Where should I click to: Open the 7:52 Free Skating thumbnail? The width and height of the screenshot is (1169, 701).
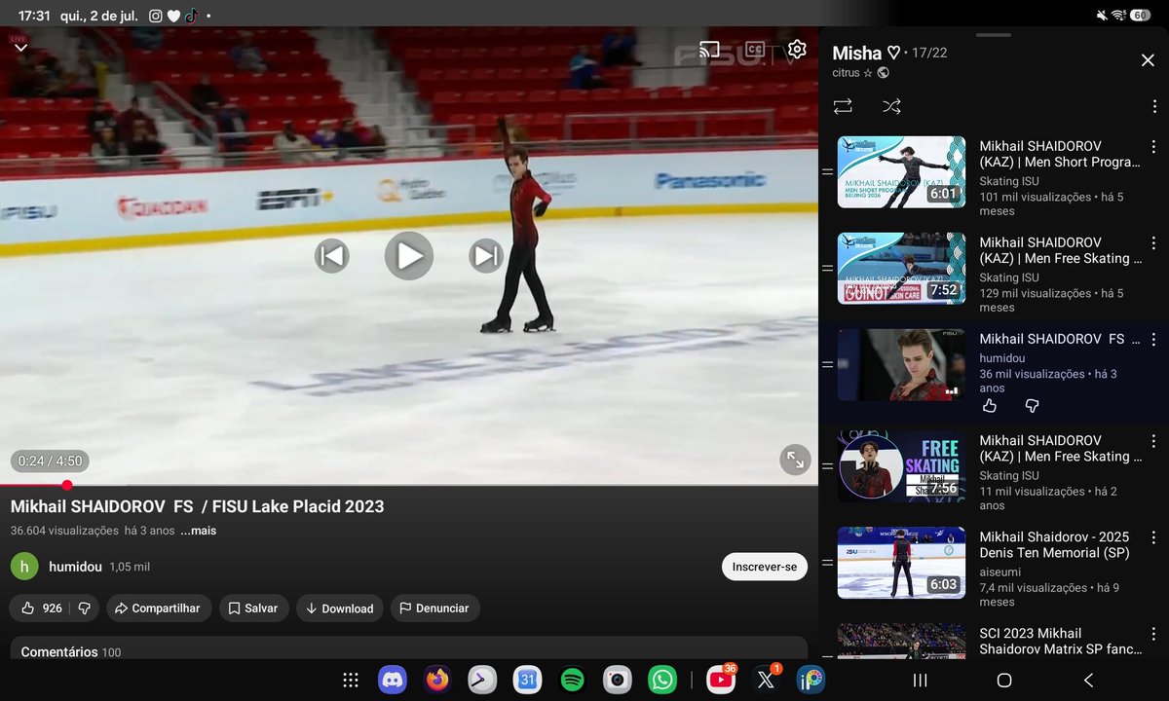901,269
